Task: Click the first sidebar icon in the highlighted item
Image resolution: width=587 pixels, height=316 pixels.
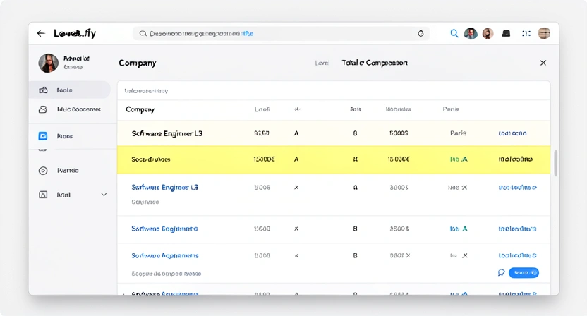Action: (x=43, y=90)
